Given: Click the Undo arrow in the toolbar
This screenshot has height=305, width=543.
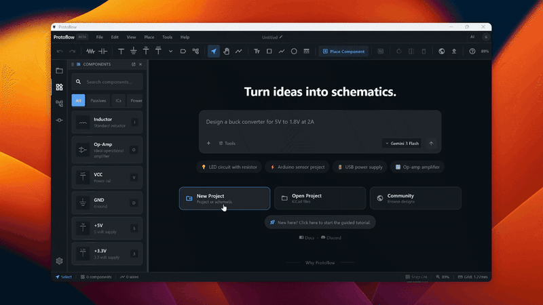Looking at the screenshot, I should pos(60,52).
